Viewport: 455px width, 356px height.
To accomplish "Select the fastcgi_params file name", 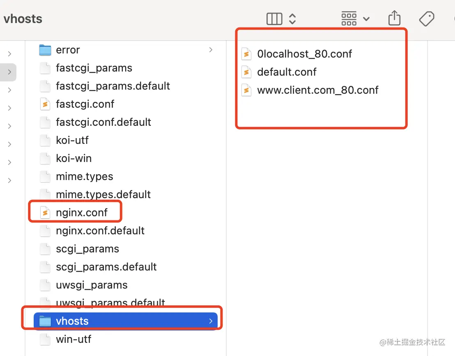I will pos(94,68).
